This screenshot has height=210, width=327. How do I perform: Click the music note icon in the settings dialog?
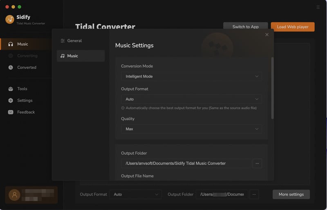coord(63,56)
